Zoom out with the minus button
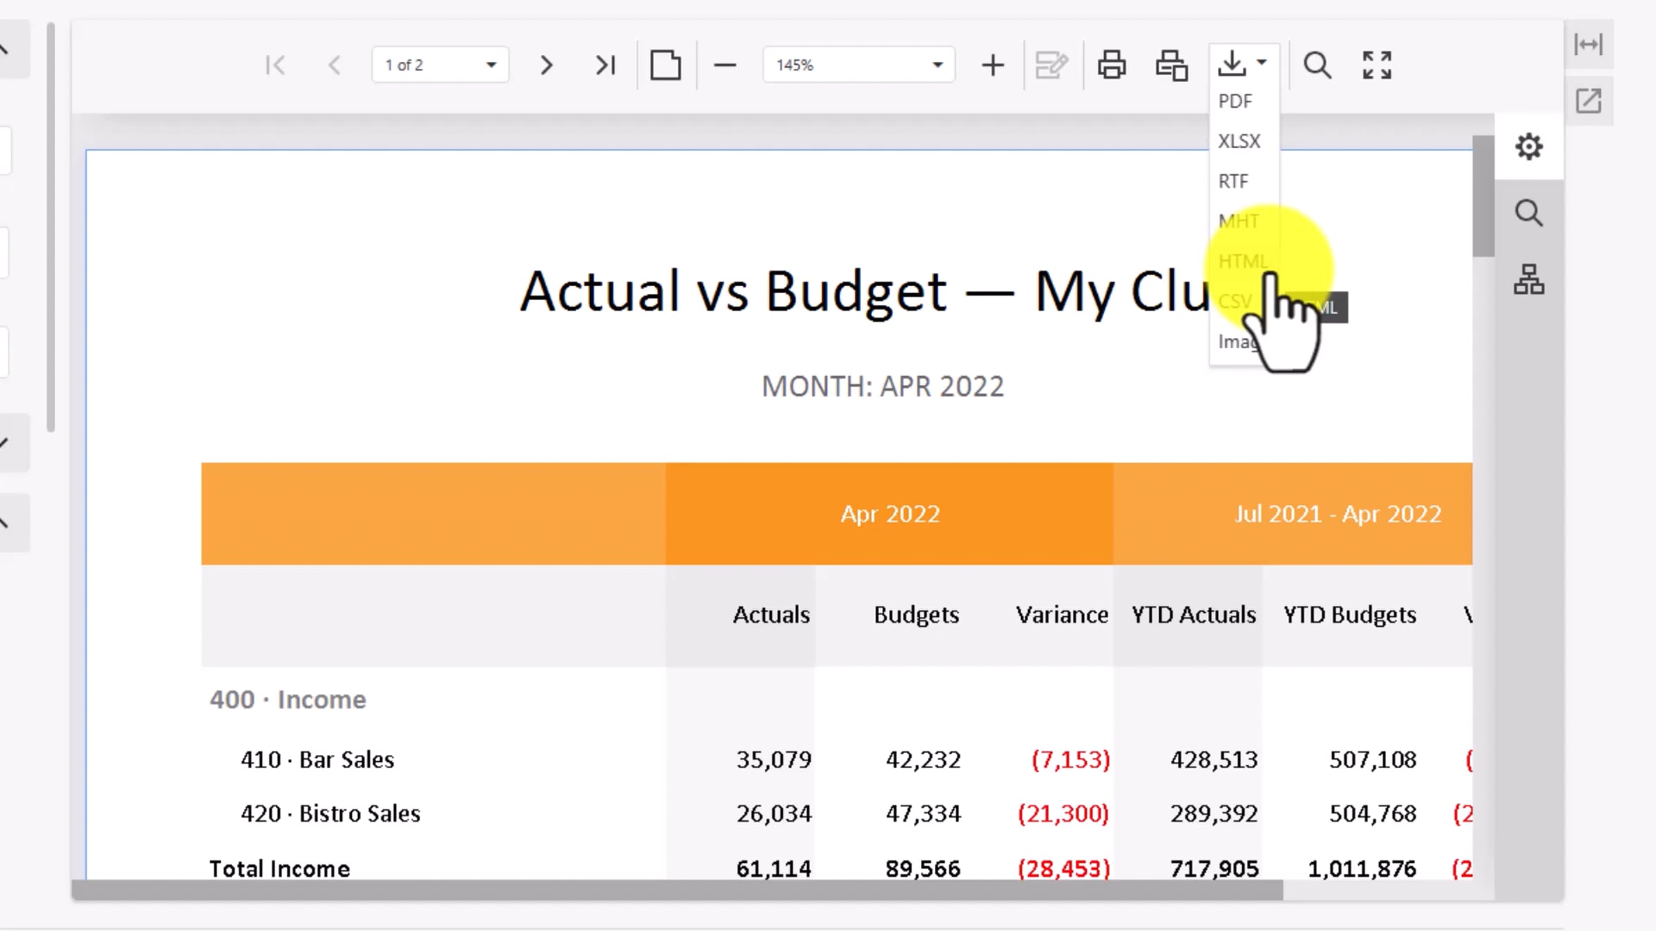Viewport: 1656px width, 931px height. pyautogui.click(x=724, y=66)
